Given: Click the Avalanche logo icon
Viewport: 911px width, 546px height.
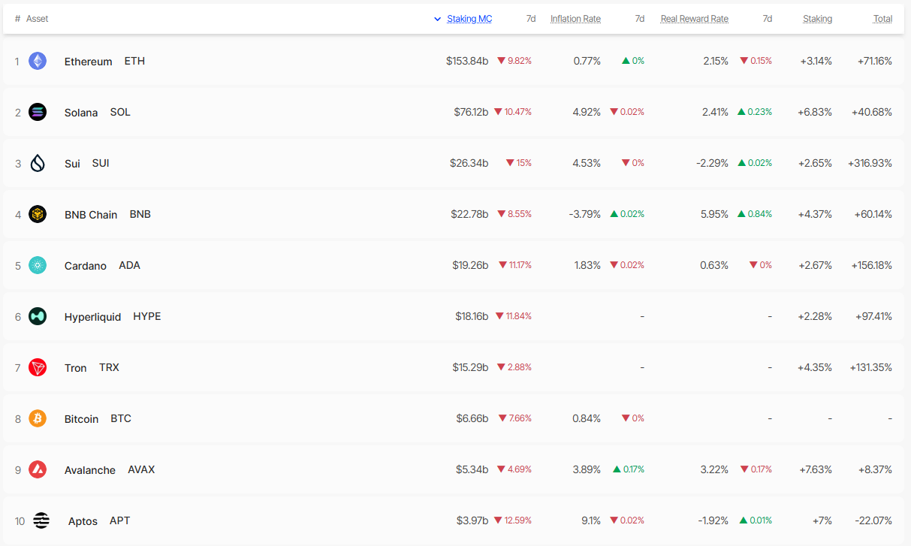Looking at the screenshot, I should pyautogui.click(x=38, y=469).
